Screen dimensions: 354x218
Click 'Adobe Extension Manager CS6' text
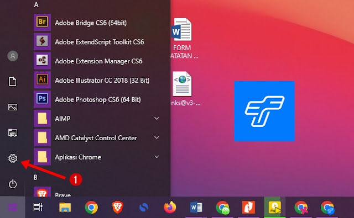(98, 61)
